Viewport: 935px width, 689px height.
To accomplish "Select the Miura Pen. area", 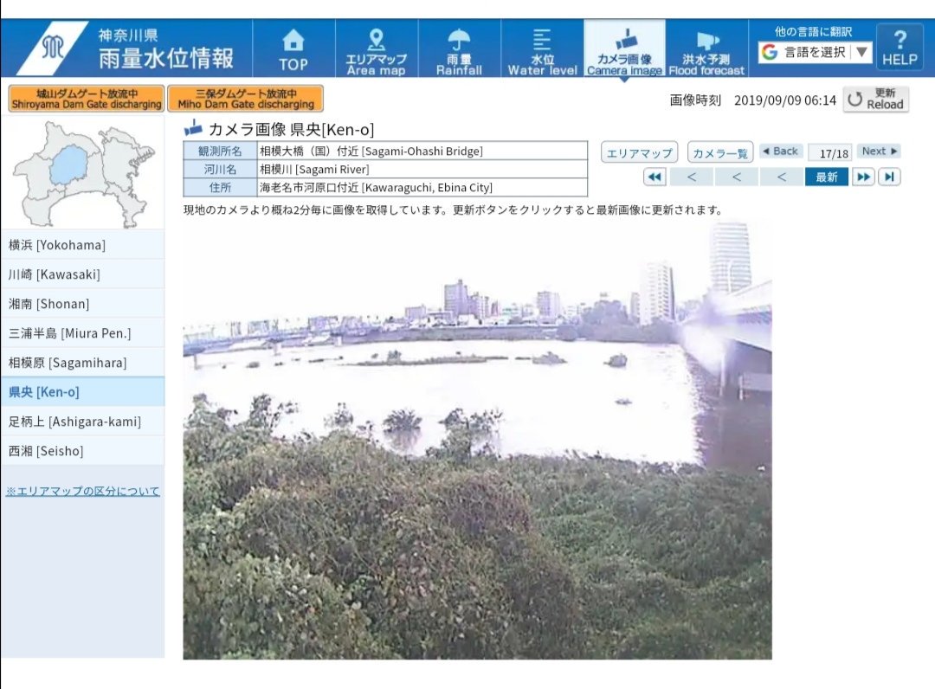I will pyautogui.click(x=83, y=333).
